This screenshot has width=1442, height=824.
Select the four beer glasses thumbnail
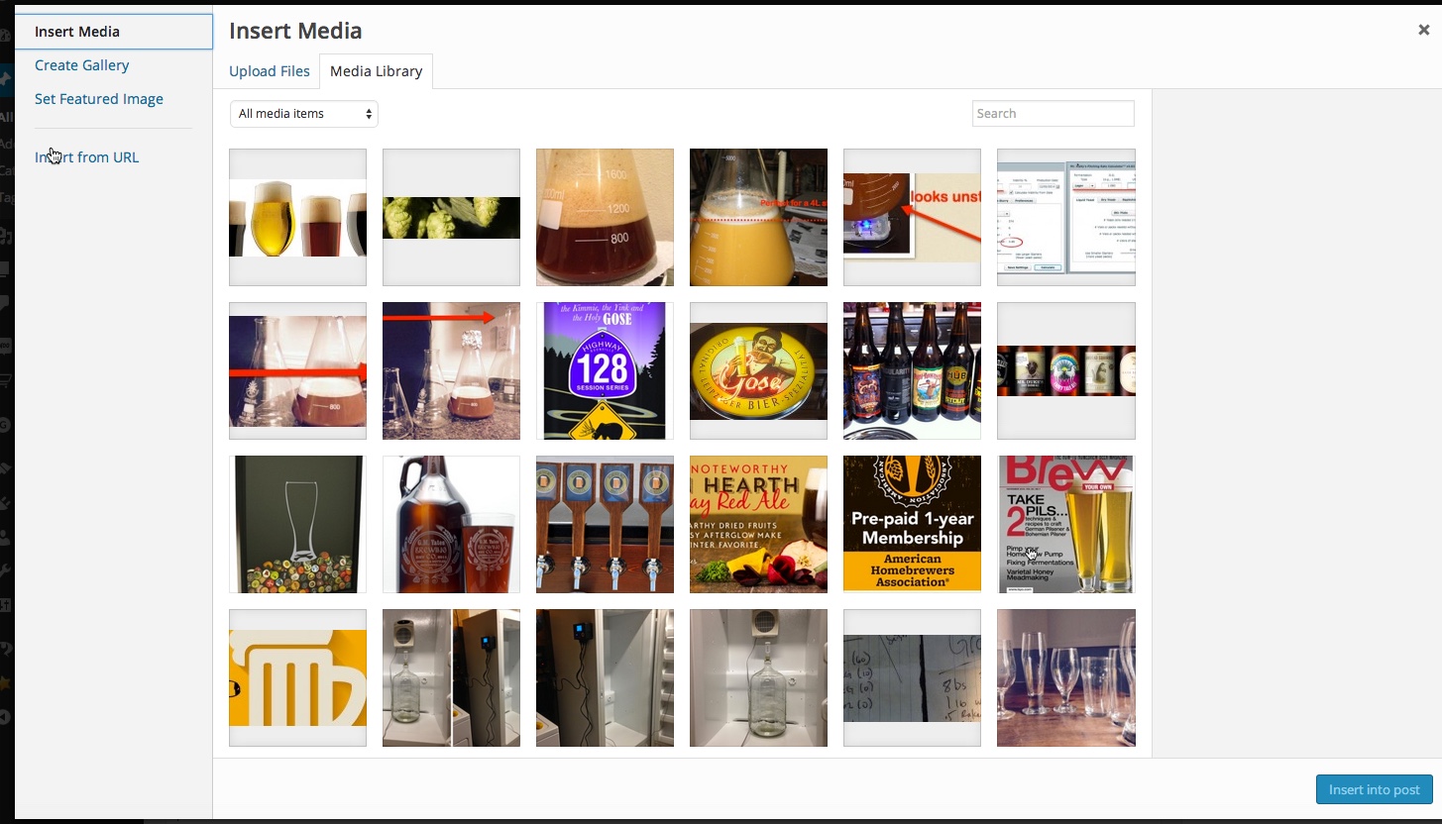pos(297,217)
